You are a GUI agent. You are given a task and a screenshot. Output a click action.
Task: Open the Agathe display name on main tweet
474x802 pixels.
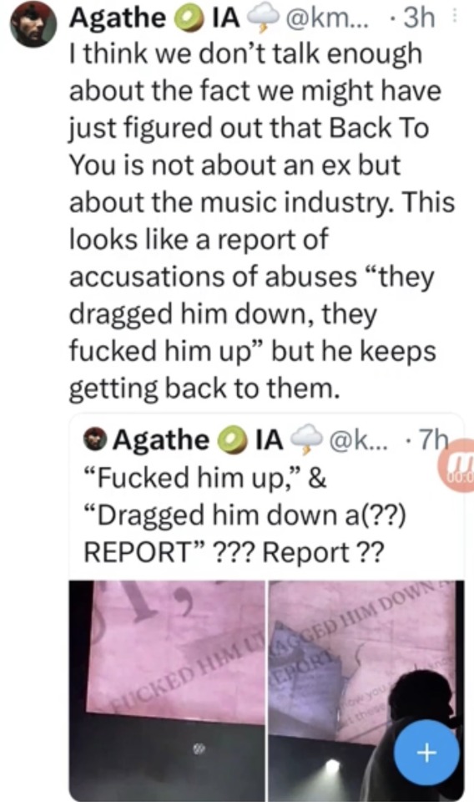[118, 18]
